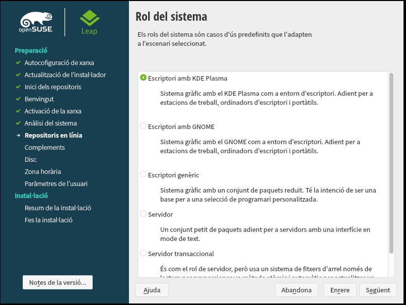Click the green Leap logo icon

point(89,18)
